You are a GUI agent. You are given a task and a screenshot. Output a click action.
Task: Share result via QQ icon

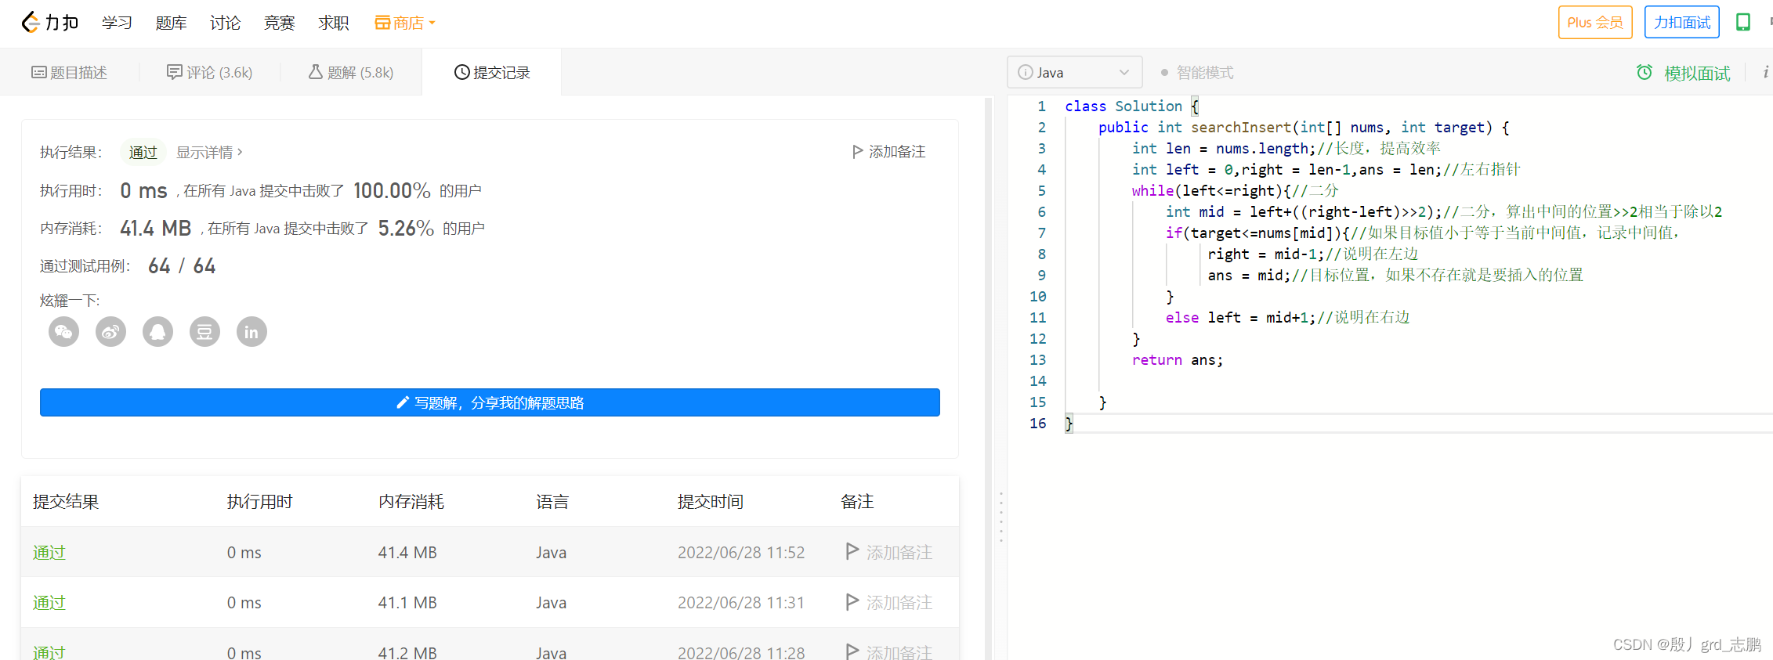point(158,332)
